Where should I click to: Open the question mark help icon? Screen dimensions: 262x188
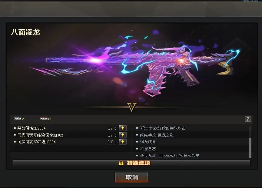click(248, 119)
